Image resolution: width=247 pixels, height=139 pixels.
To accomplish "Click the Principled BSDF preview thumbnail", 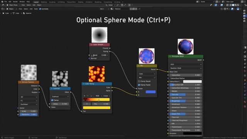I will click(186, 47).
